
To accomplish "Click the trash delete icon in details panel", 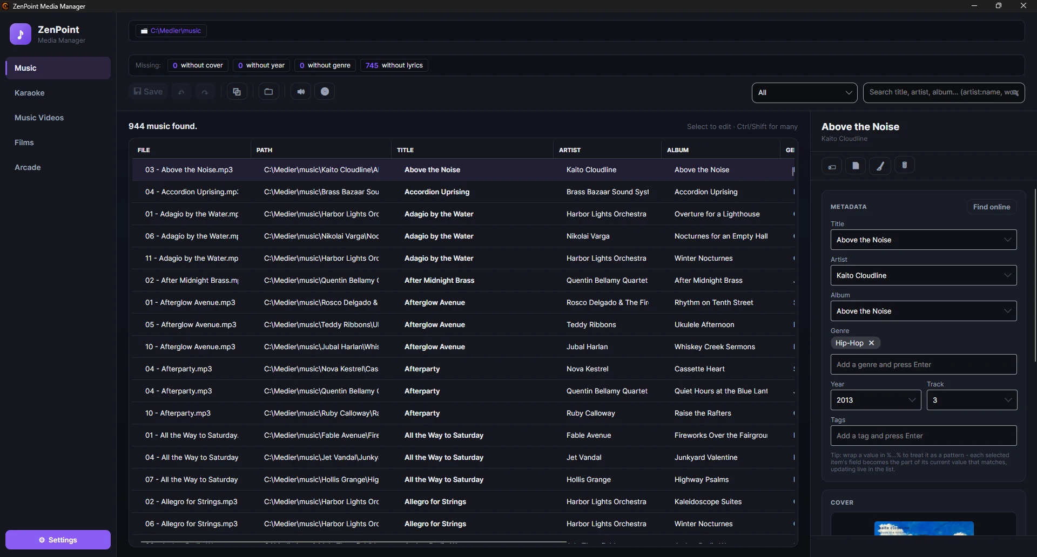I will 905,165.
